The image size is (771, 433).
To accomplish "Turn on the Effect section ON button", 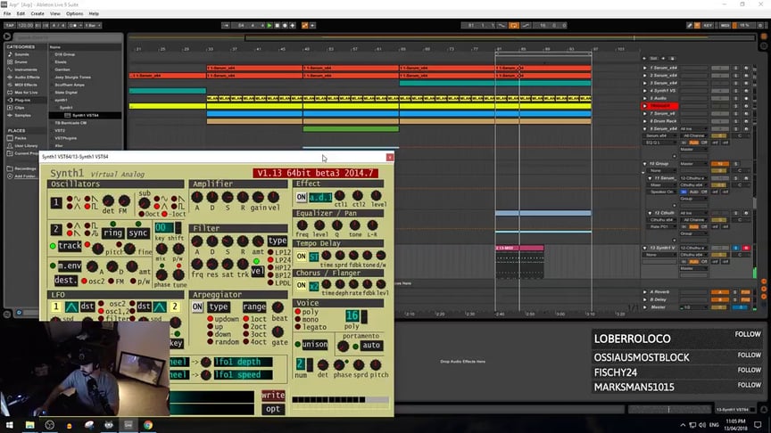I will pyautogui.click(x=301, y=197).
